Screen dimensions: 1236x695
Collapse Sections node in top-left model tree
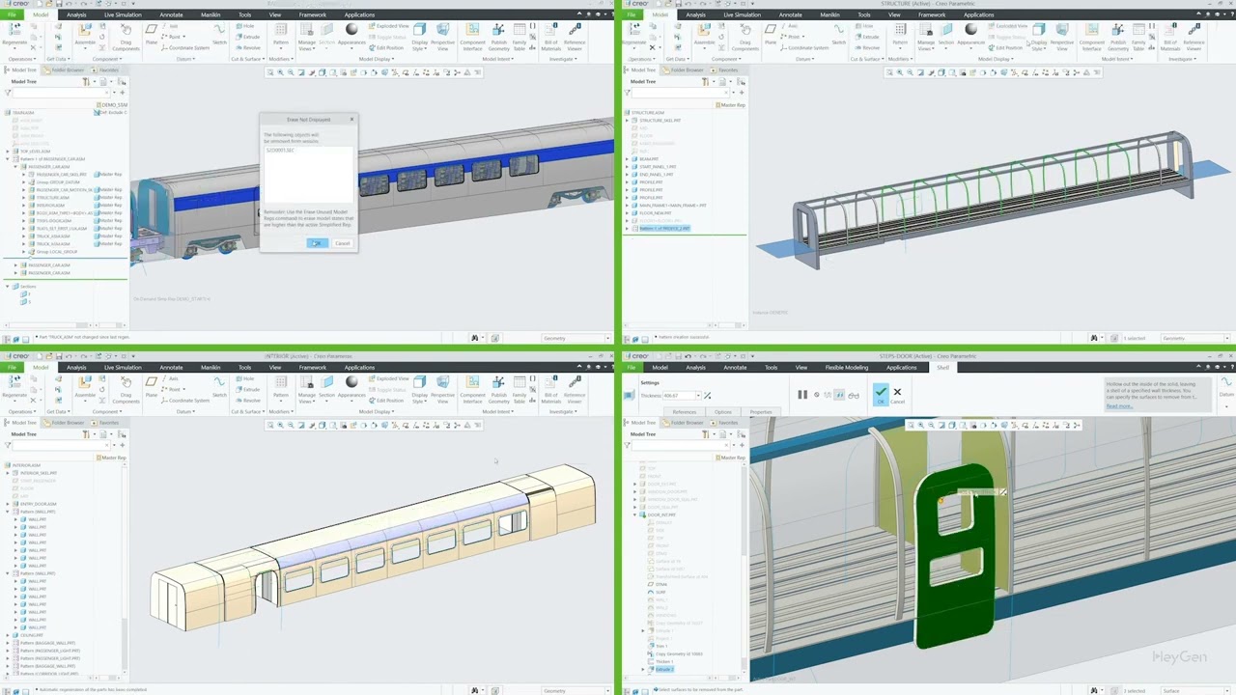tap(8, 287)
